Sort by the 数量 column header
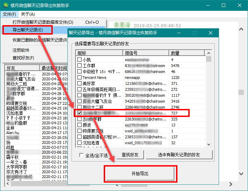Image resolution: width=248 pixels, height=191 pixels. coord(187,53)
